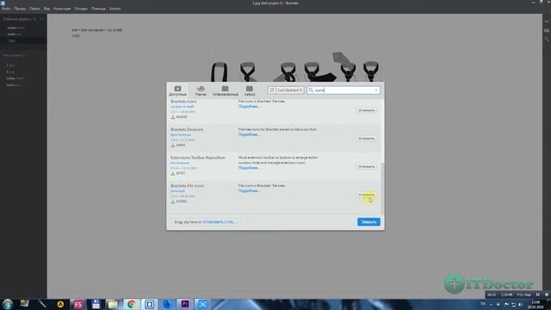Open the View menu
The height and width of the screenshot is (310, 551).
46,9
